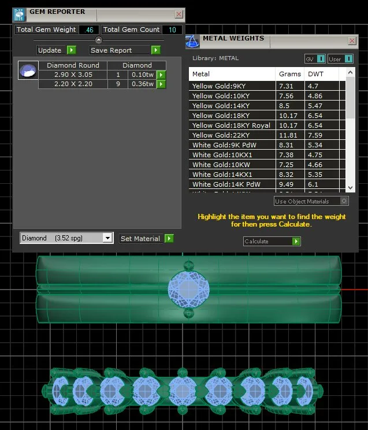Click the Save Report button

(125, 50)
